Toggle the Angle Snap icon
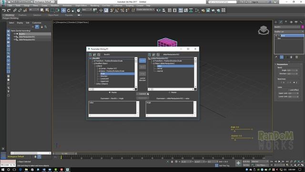Image resolution: width=305 pixels, height=172 pixels. pyautogui.click(x=117, y=10)
